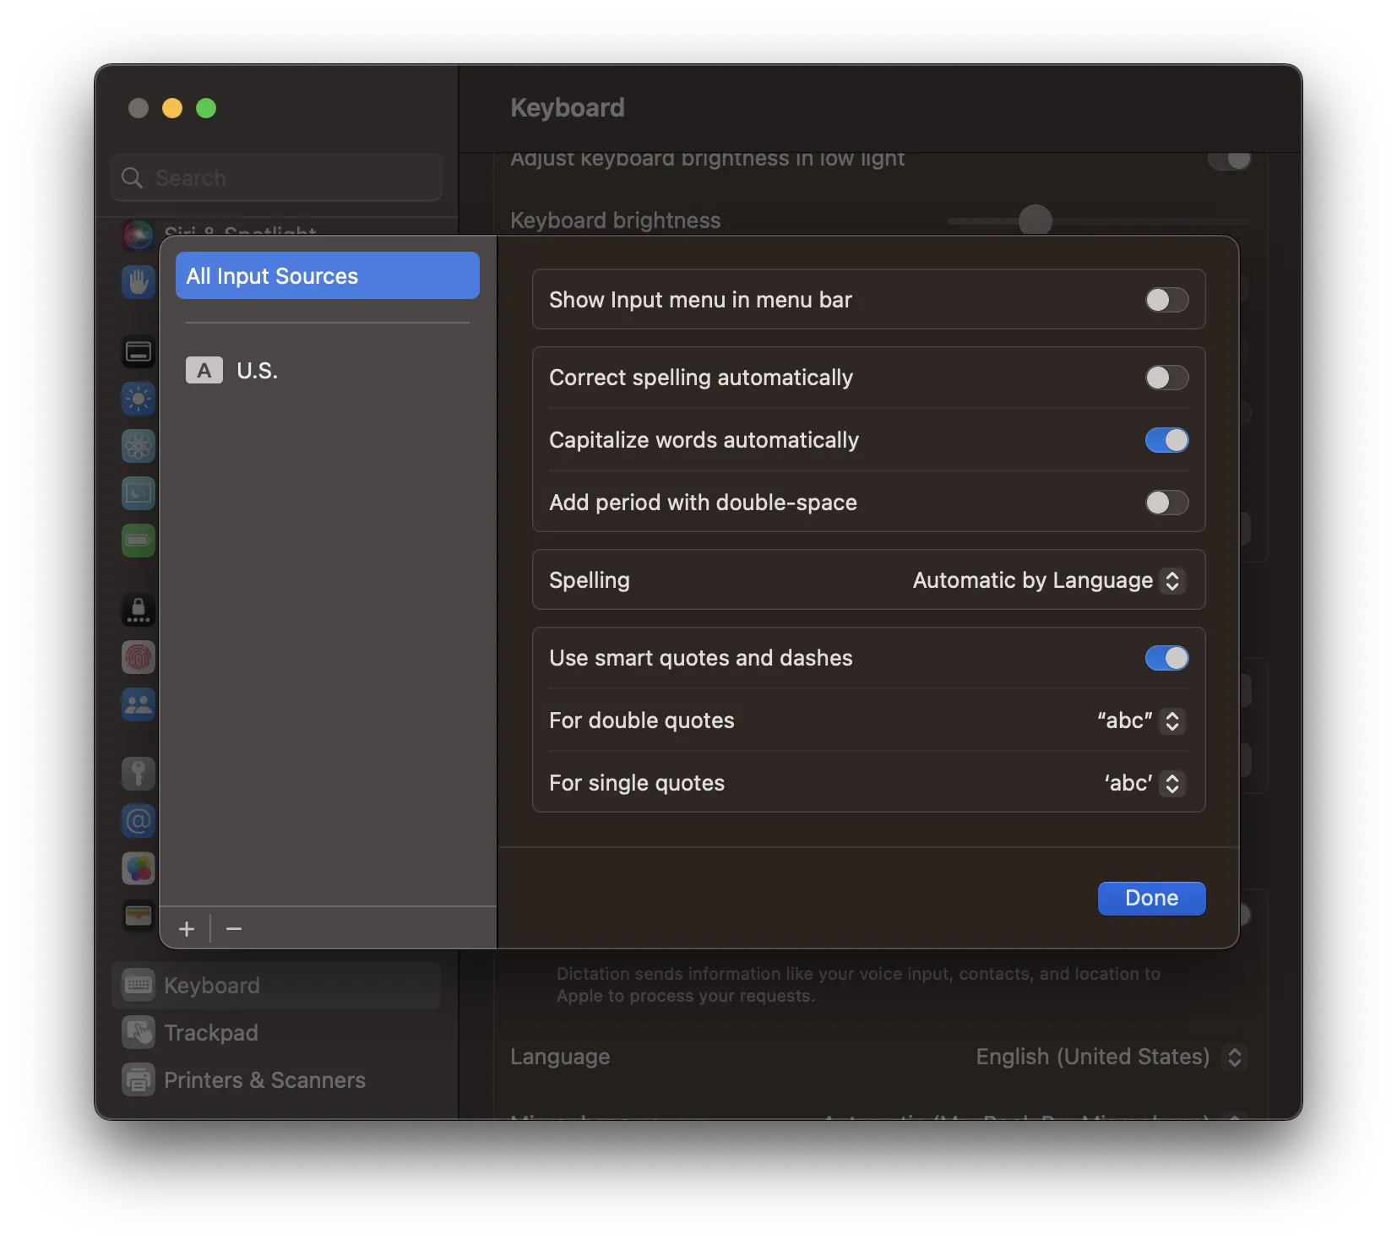This screenshot has width=1397, height=1245.
Task: Open Wallet icon in sidebar
Action: point(139,916)
